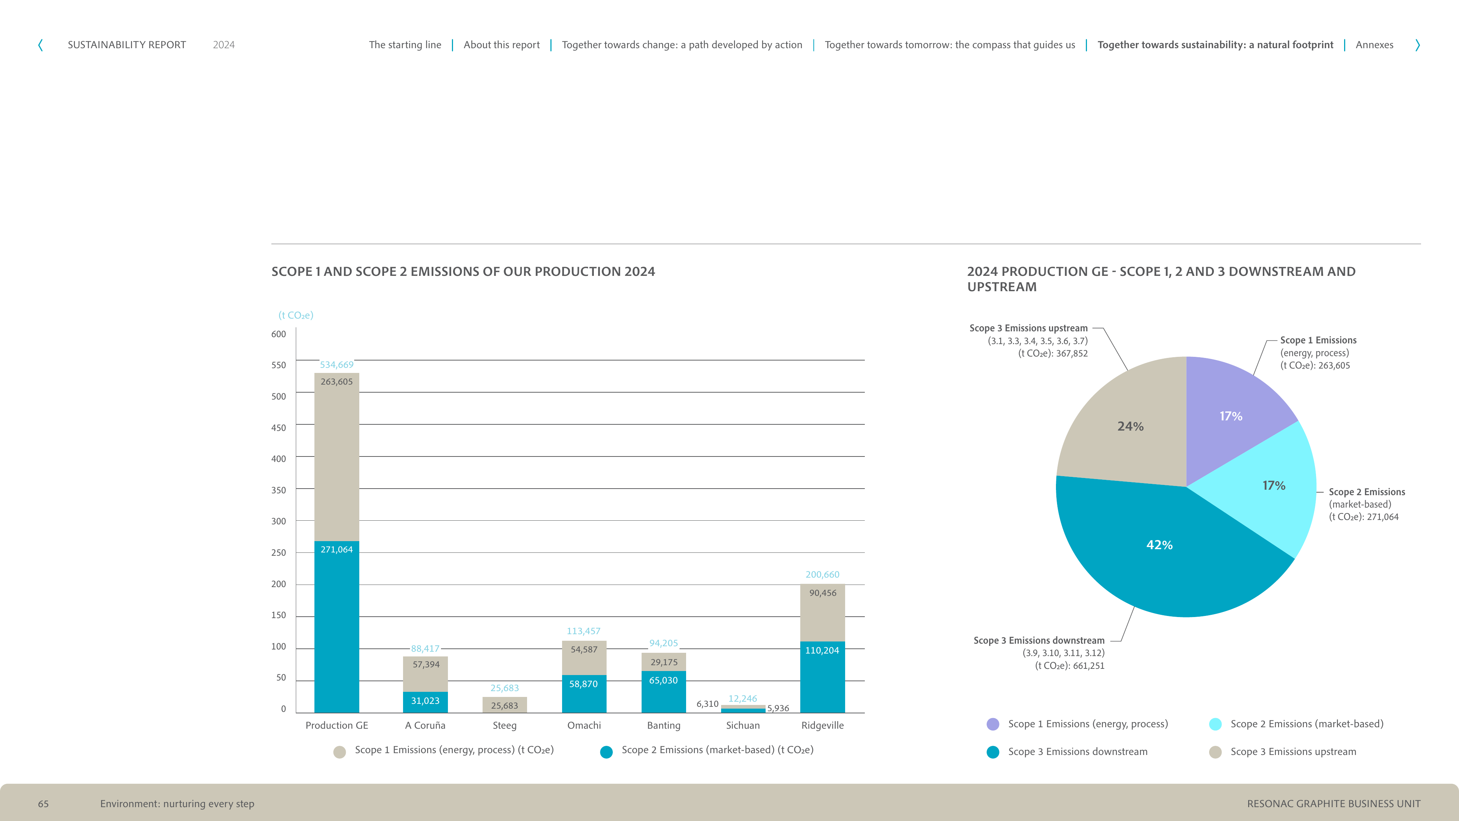Click the 2024 year label in header
Screen dimensions: 1459x821
tap(224, 45)
